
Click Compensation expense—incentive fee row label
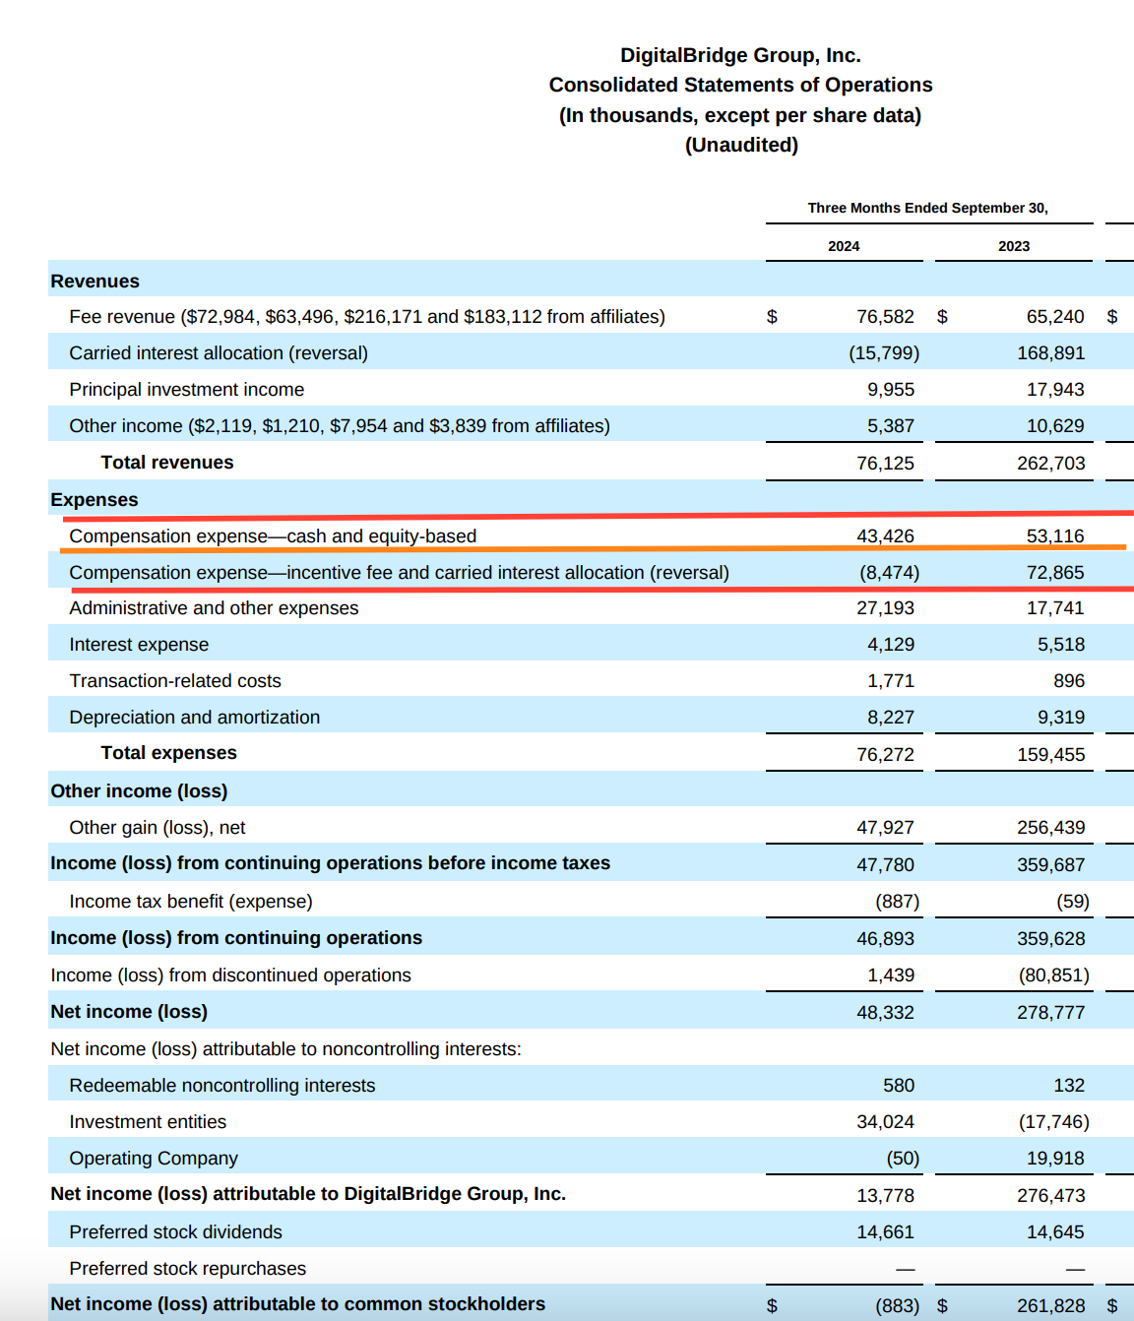(x=400, y=573)
